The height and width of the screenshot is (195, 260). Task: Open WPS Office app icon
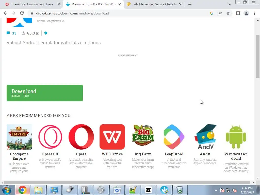pyautogui.click(x=112, y=137)
